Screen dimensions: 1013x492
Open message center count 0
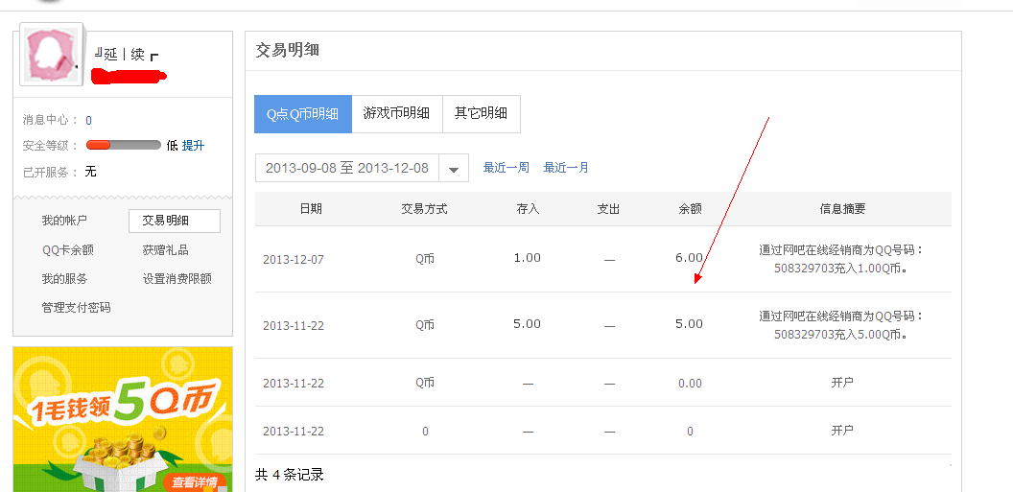point(88,120)
